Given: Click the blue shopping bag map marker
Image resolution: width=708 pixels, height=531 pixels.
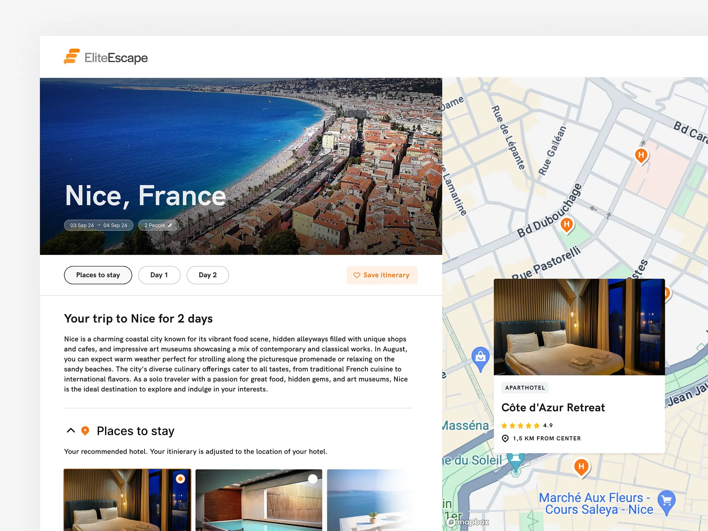Looking at the screenshot, I should coord(480,359).
